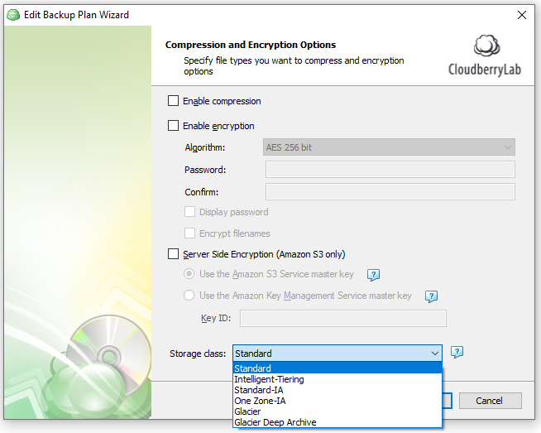Open help icon next to Storage class
This screenshot has width=541, height=433.
coord(457,353)
